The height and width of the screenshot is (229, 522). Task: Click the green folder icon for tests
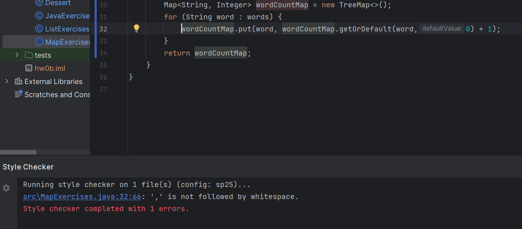29,55
